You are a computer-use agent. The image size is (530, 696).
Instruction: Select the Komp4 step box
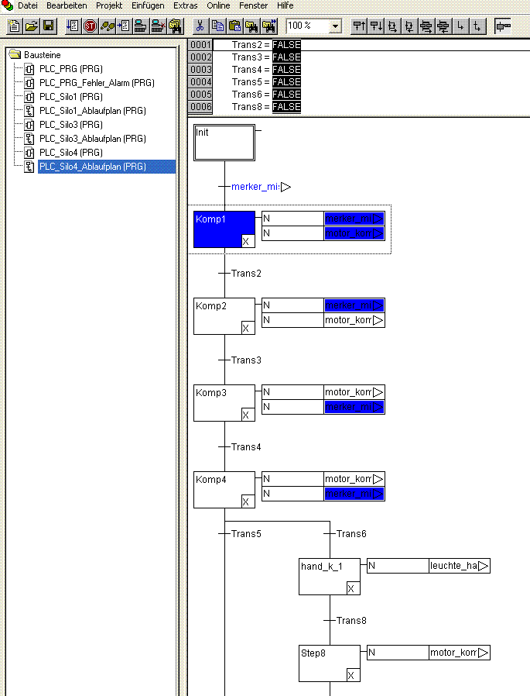224,490
